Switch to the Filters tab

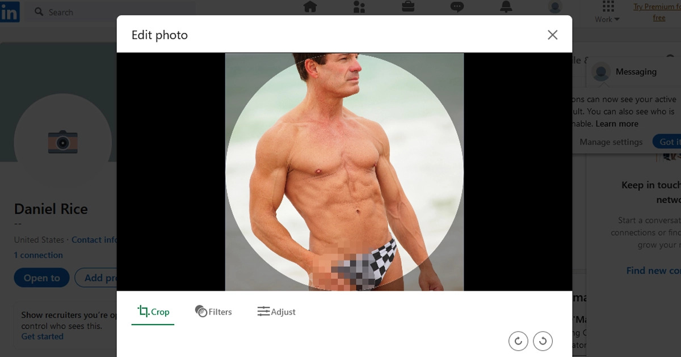[x=213, y=311]
